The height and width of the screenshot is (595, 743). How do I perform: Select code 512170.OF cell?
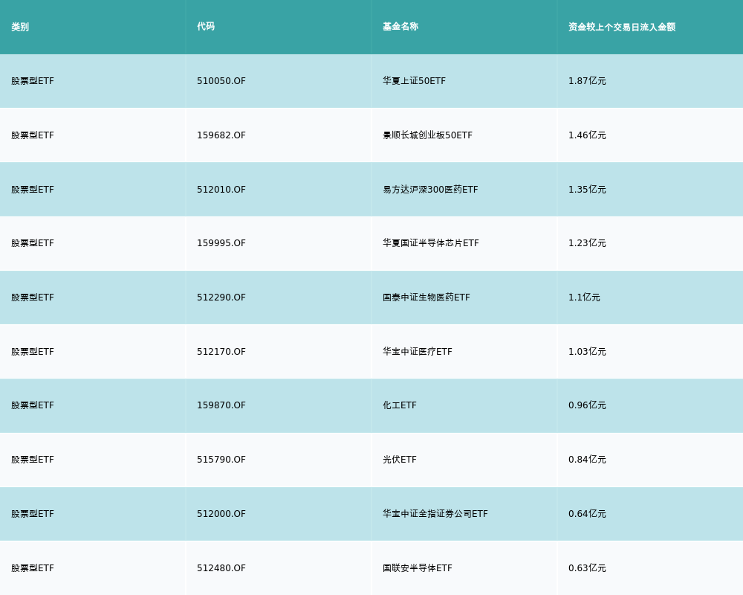[221, 352]
